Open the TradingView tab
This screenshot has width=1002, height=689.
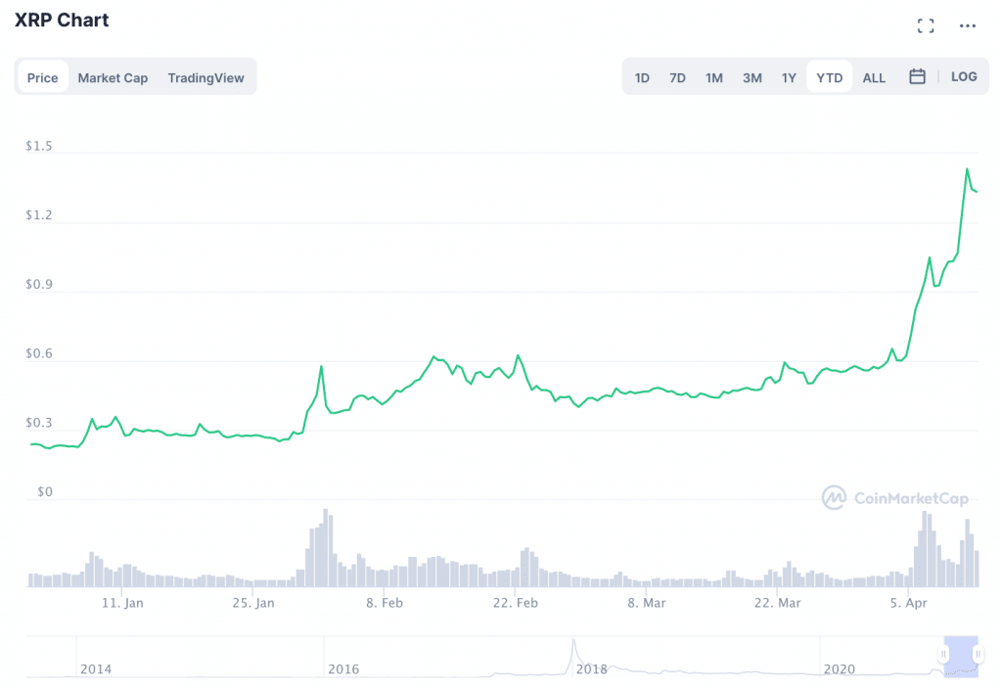coord(205,77)
